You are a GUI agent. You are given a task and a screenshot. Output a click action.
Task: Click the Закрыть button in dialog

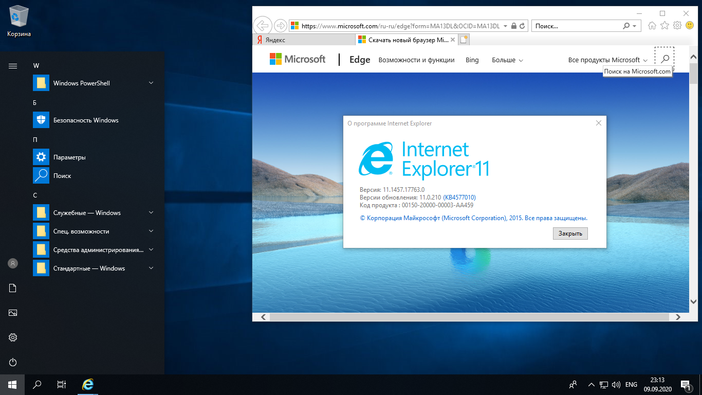(570, 233)
